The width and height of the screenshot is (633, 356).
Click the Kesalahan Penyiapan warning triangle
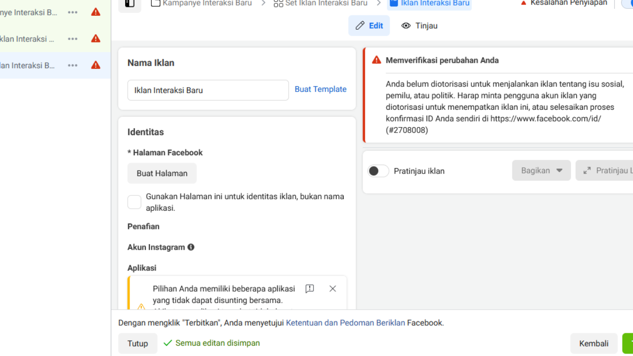[524, 3]
